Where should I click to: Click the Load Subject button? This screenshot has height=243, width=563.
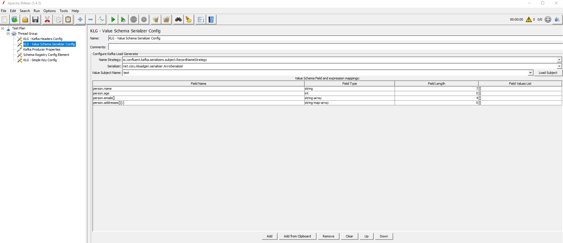[x=548, y=73]
